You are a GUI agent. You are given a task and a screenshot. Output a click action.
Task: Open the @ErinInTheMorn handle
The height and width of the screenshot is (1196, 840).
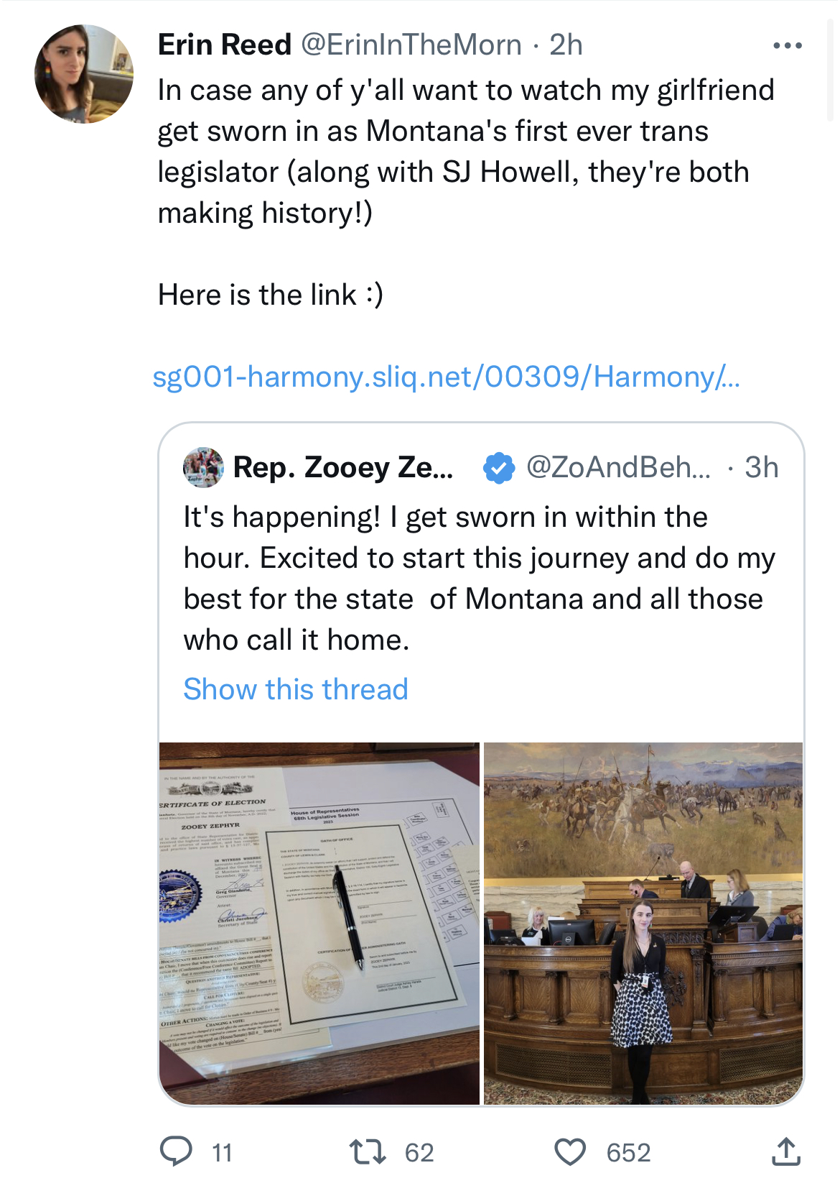[411, 45]
